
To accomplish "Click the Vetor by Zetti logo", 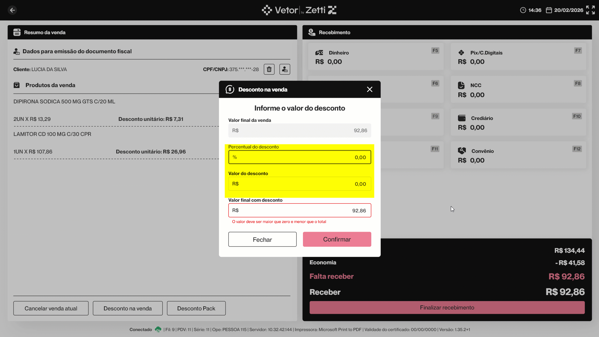I will pos(299,10).
